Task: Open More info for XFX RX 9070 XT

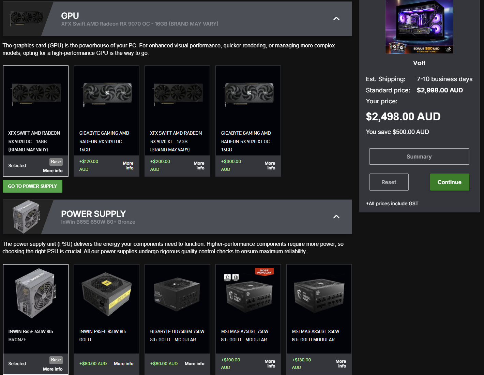Action: tap(199, 166)
